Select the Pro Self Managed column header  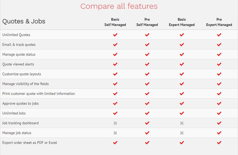point(147,22)
